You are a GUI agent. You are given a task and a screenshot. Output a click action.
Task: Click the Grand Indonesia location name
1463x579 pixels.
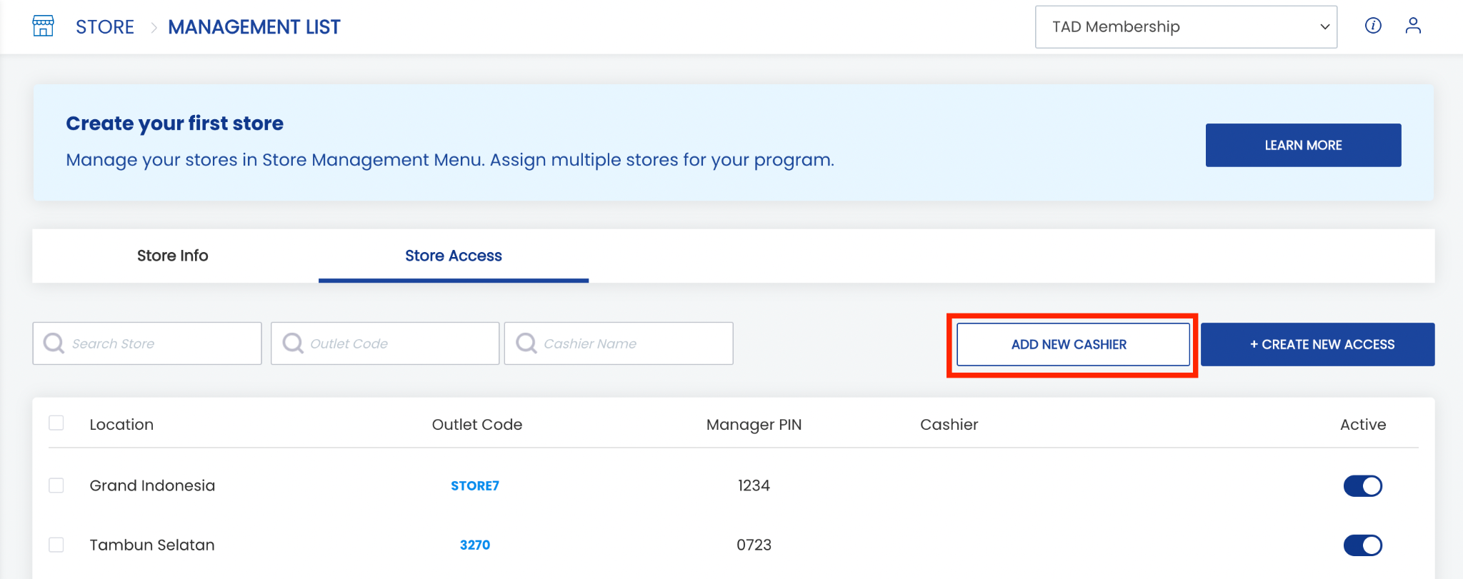[152, 485]
